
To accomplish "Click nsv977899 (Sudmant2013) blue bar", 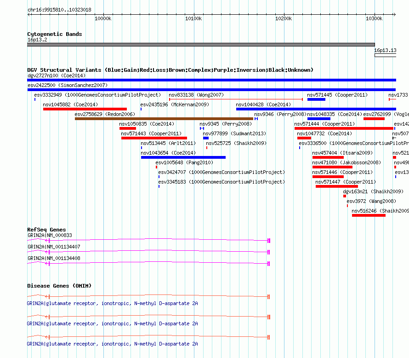I will click(x=206, y=138).
